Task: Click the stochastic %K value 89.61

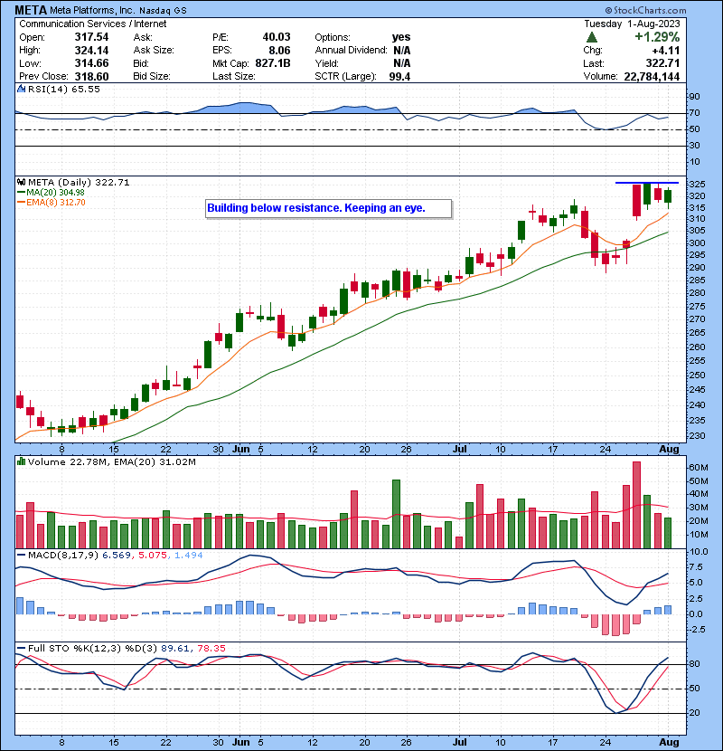Action: click(175, 649)
